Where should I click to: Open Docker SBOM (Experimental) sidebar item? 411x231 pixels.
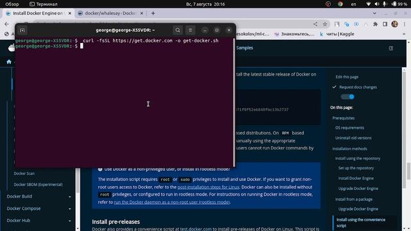pyautogui.click(x=39, y=185)
